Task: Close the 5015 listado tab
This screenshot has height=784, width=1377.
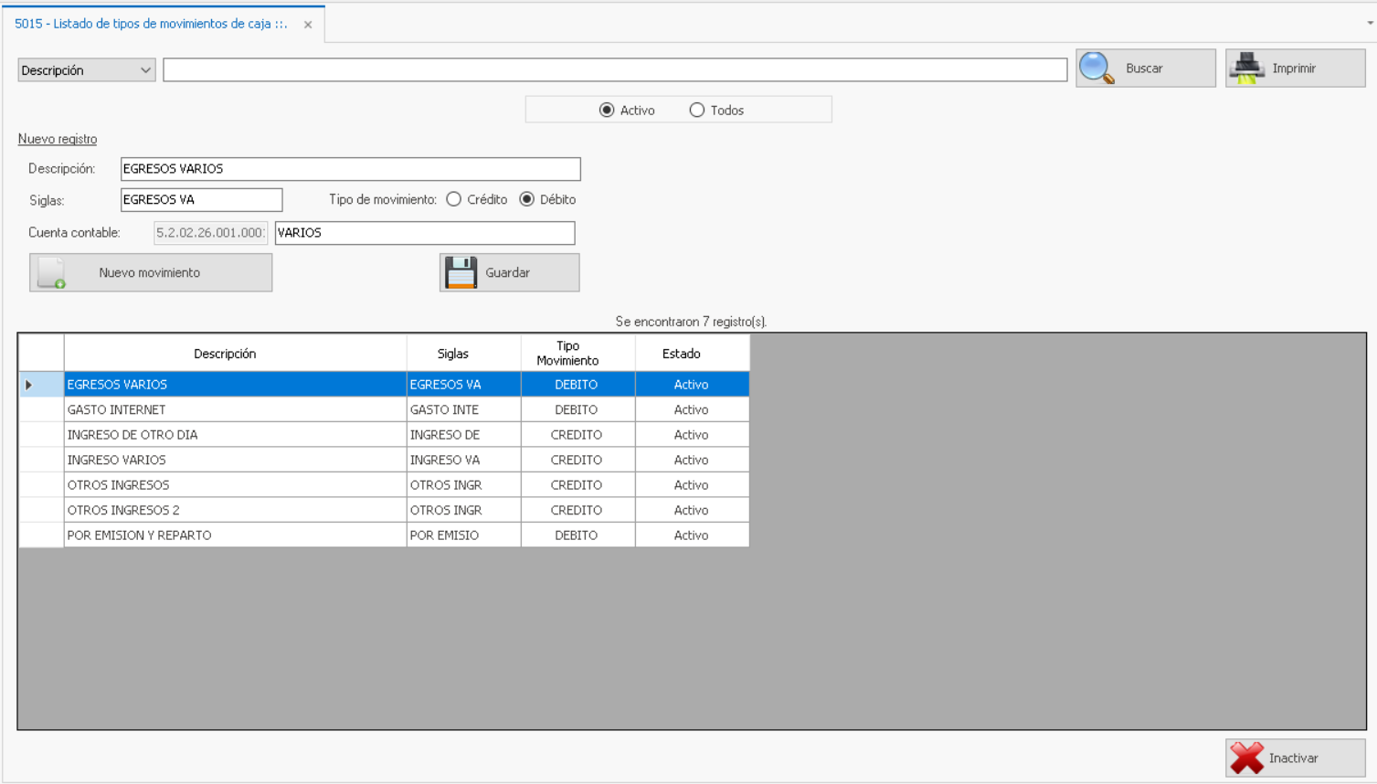Action: [308, 25]
